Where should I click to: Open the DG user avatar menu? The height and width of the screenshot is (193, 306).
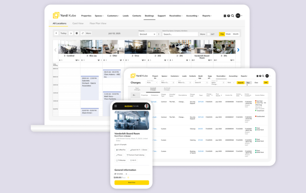click(238, 16)
